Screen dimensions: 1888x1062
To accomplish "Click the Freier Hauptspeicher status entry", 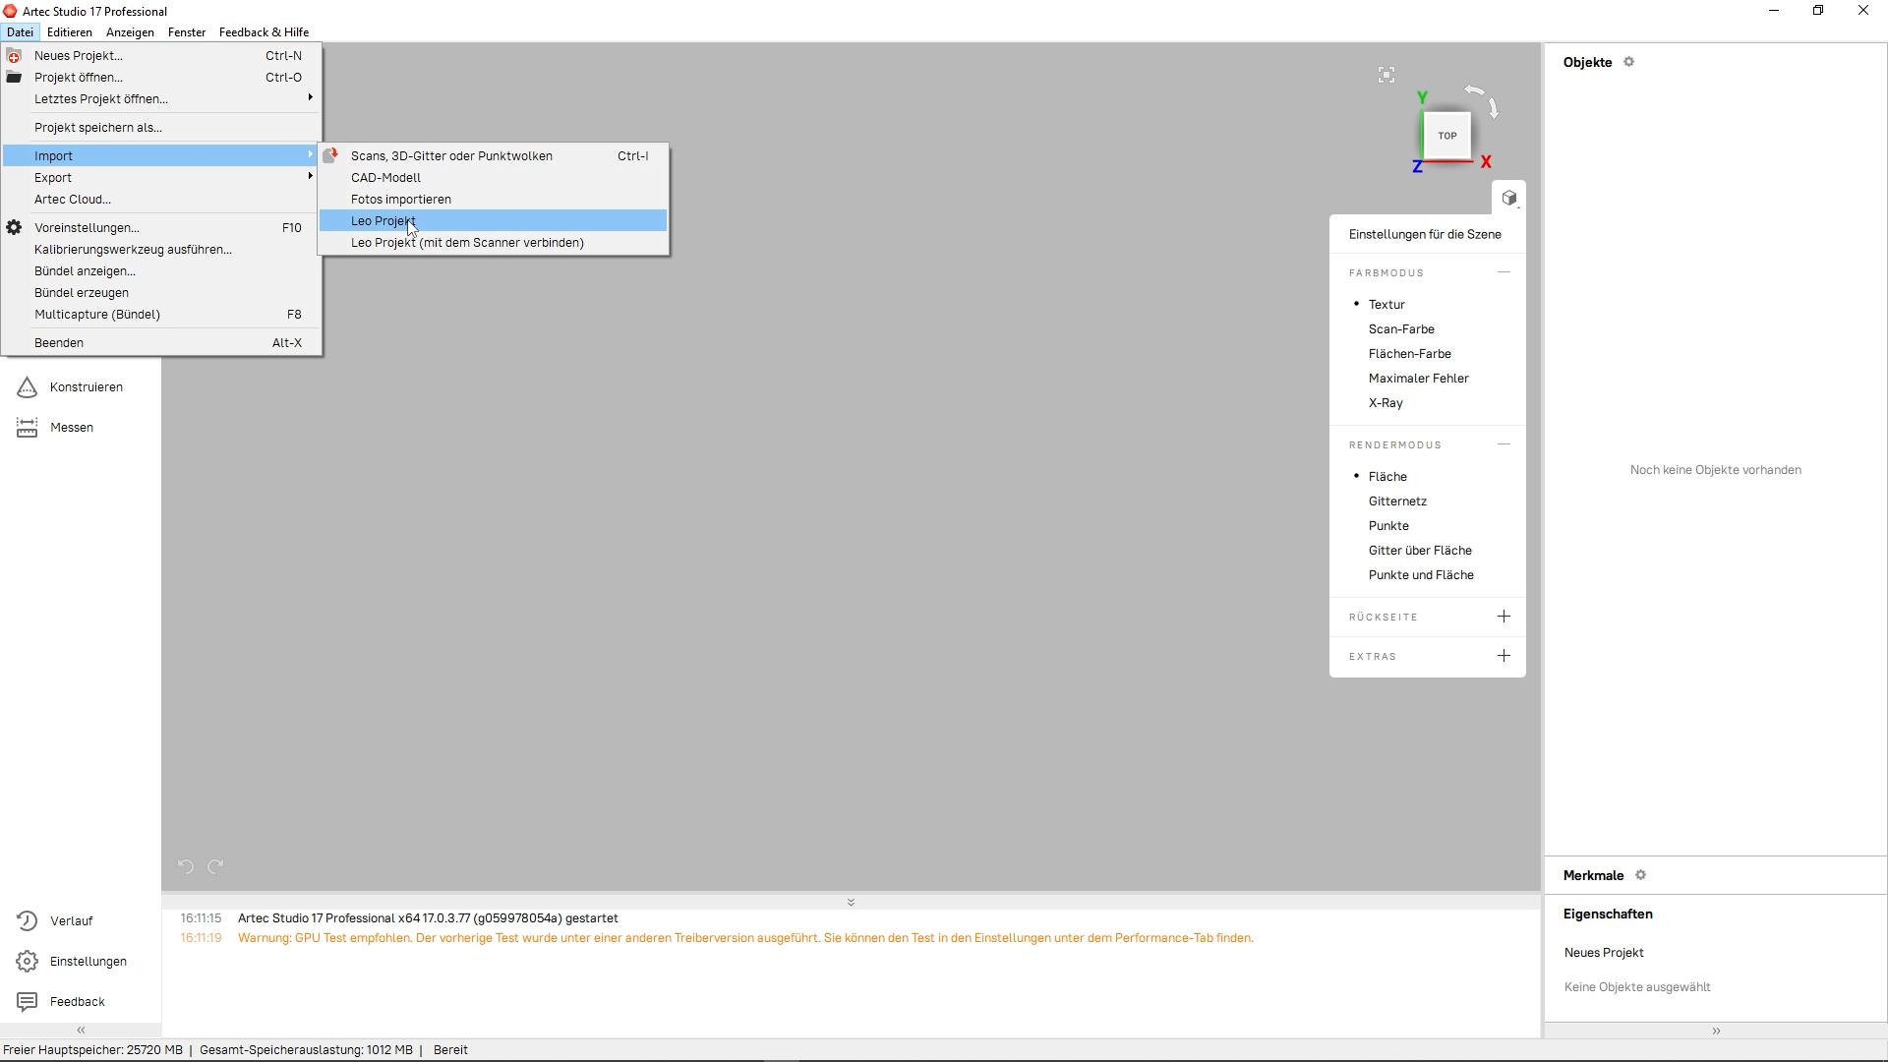I will tap(92, 1050).
